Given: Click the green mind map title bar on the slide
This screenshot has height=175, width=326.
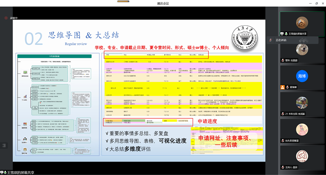Looking at the screenshot, I should [55, 56].
